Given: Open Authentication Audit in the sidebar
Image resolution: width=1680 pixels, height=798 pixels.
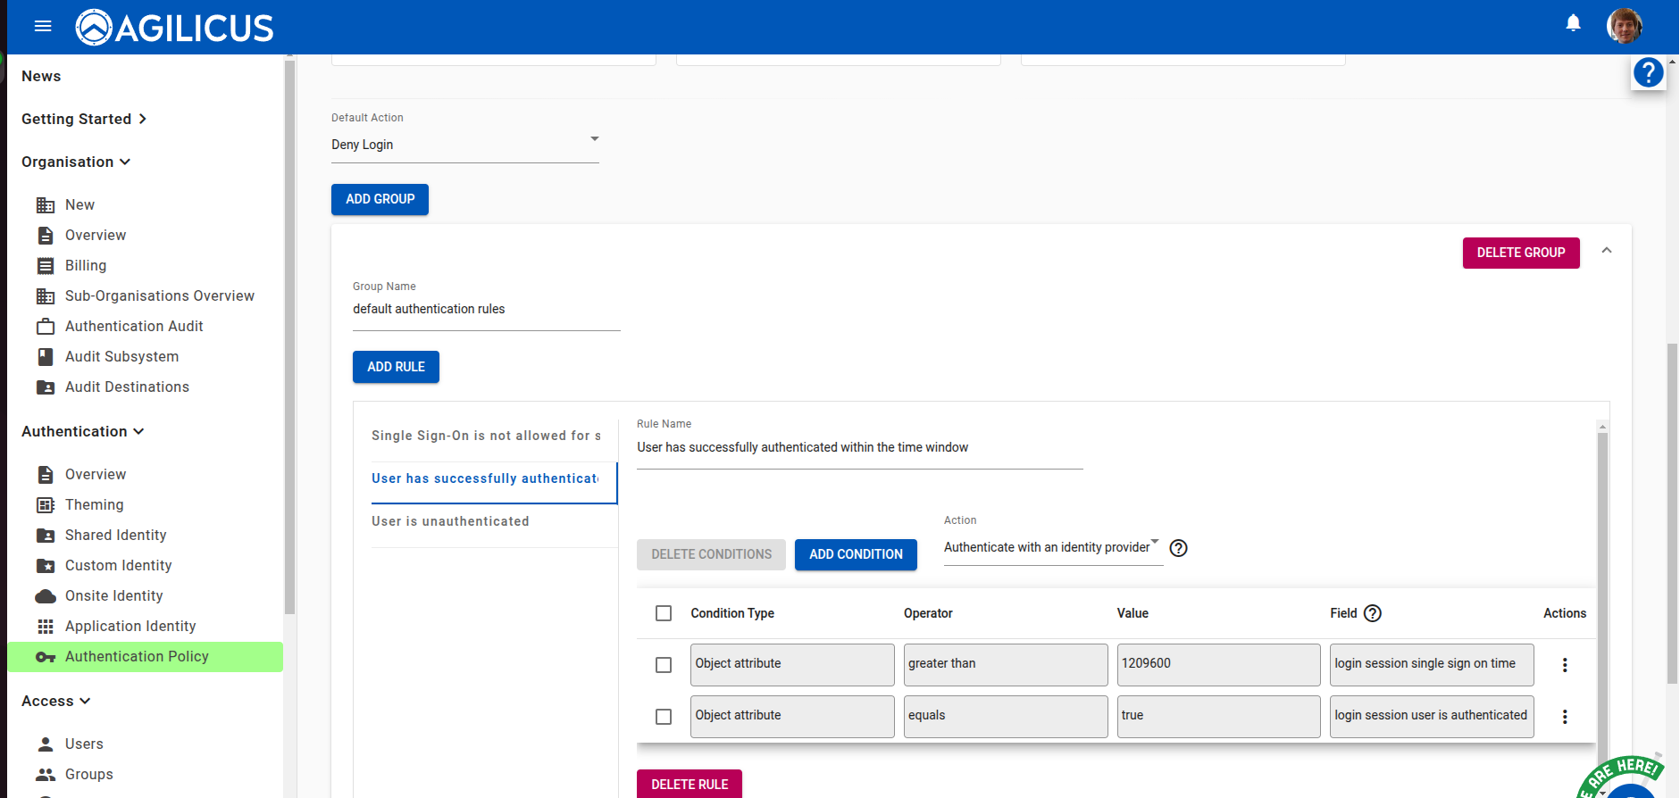Looking at the screenshot, I should (134, 327).
